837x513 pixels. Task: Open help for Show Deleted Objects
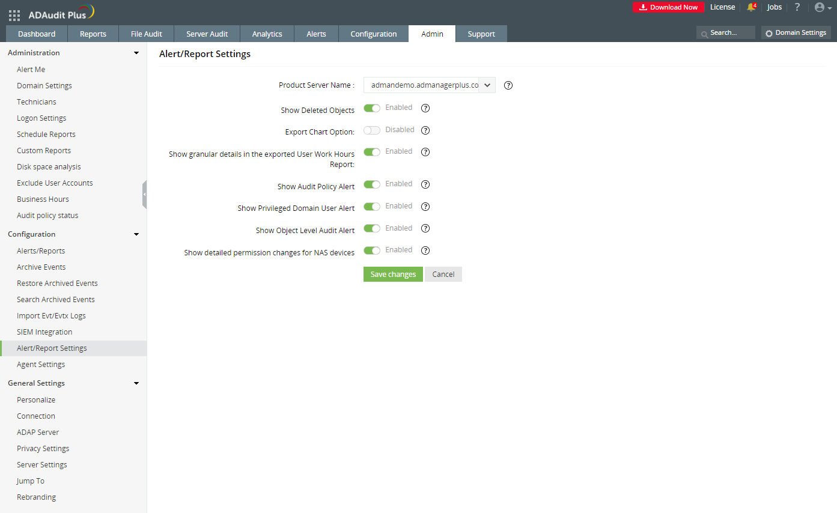coord(425,108)
